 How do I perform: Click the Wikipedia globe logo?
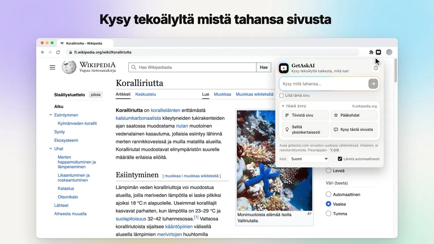pyautogui.click(x=69, y=67)
